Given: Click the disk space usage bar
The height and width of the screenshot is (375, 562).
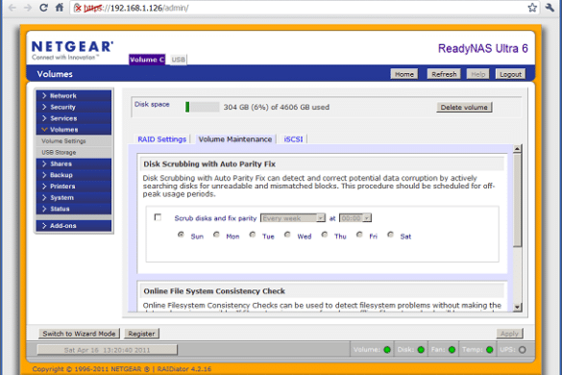Looking at the screenshot, I should [x=202, y=107].
